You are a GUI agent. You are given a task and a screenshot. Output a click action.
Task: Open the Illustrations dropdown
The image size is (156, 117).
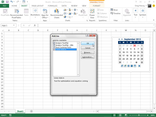(35, 13)
